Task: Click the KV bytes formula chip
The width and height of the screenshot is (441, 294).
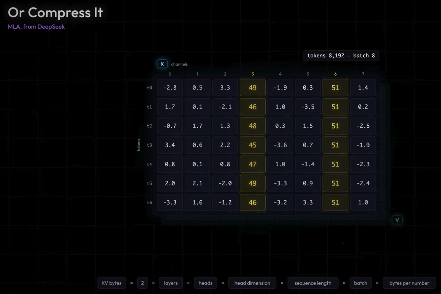Action: coord(112,283)
